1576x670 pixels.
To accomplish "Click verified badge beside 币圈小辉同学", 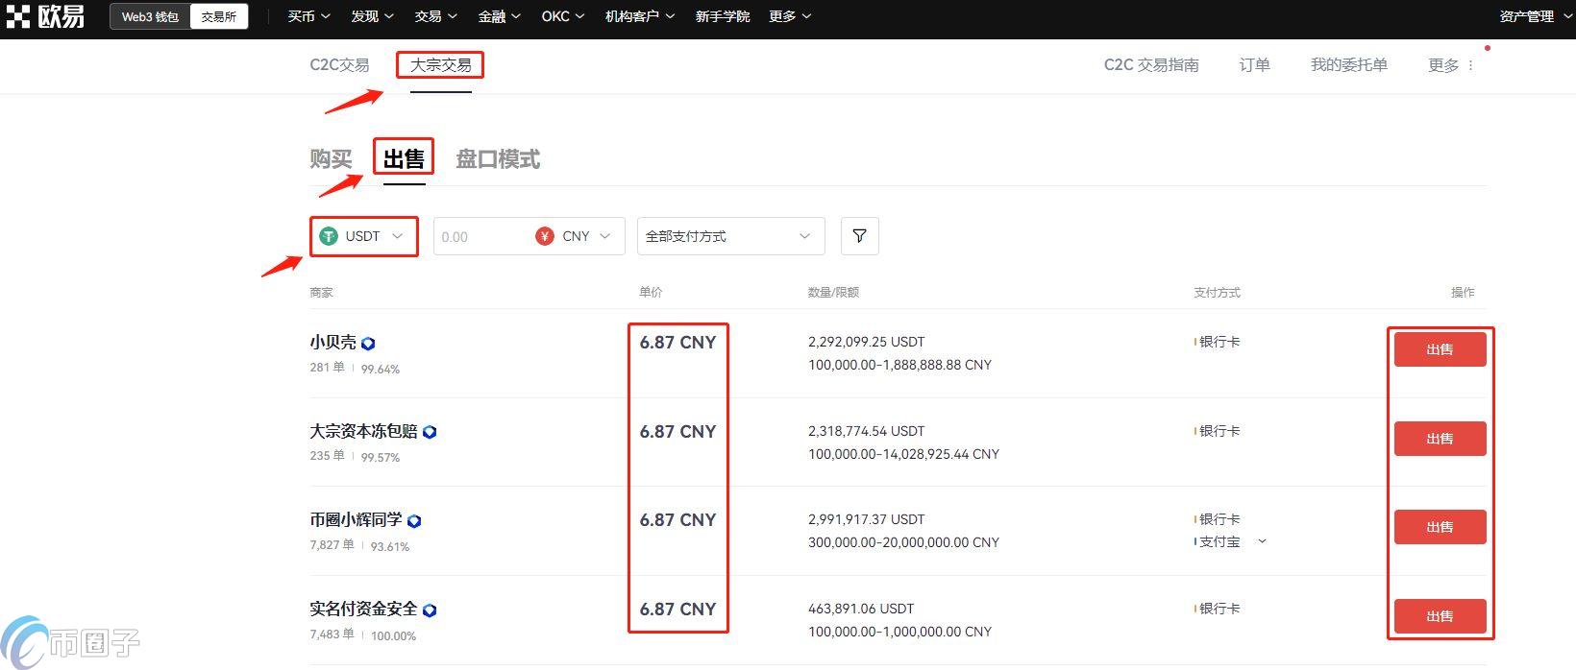I will pyautogui.click(x=414, y=521).
